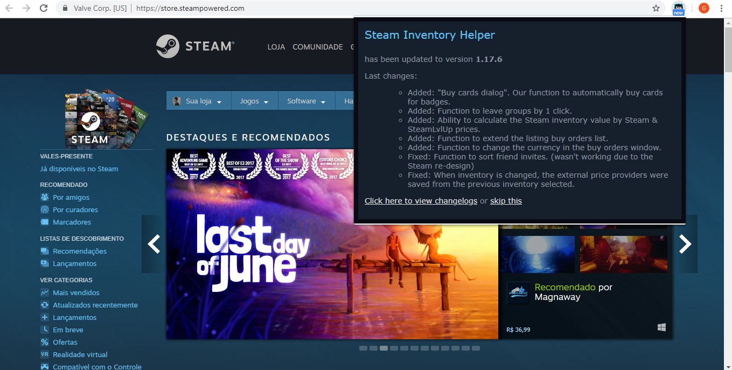This screenshot has height=370, width=732.
Task: Click the Por amigos friends icon
Action: click(45, 197)
